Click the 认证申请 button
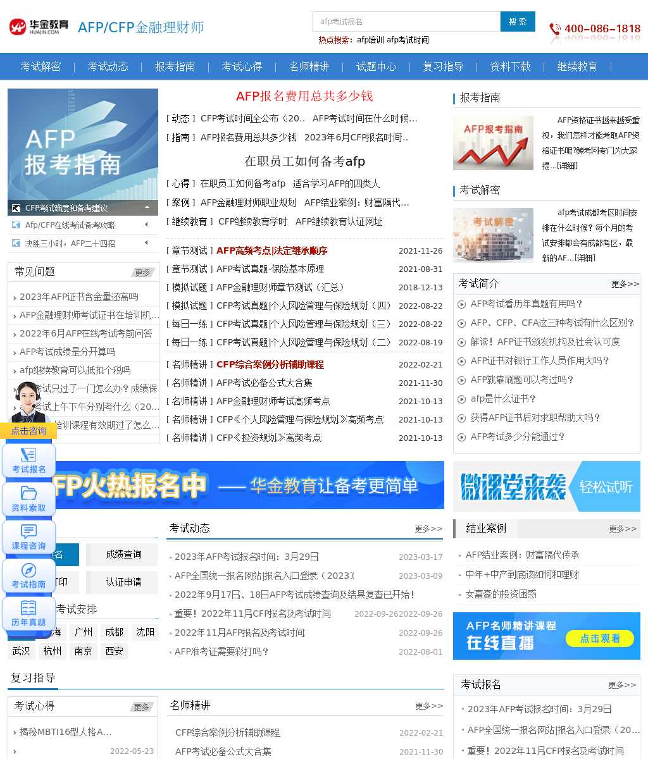 [122, 583]
